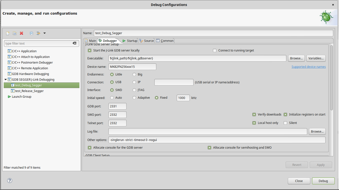Collapse all configurations in the tree

point(31,33)
